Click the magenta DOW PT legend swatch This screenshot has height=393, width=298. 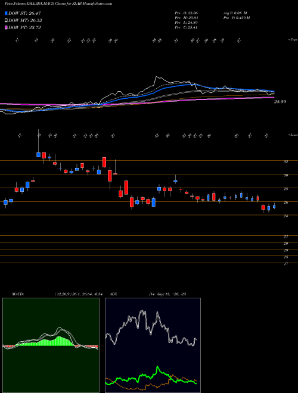tap(7, 27)
